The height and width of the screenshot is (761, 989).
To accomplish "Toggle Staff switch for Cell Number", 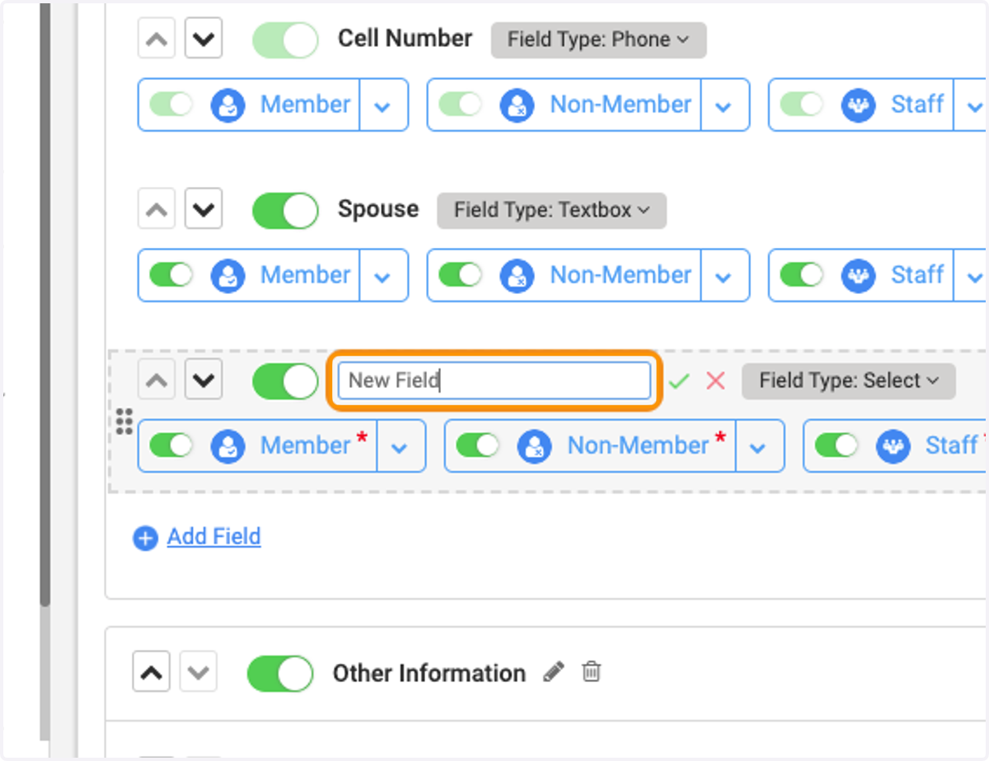I will (801, 105).
